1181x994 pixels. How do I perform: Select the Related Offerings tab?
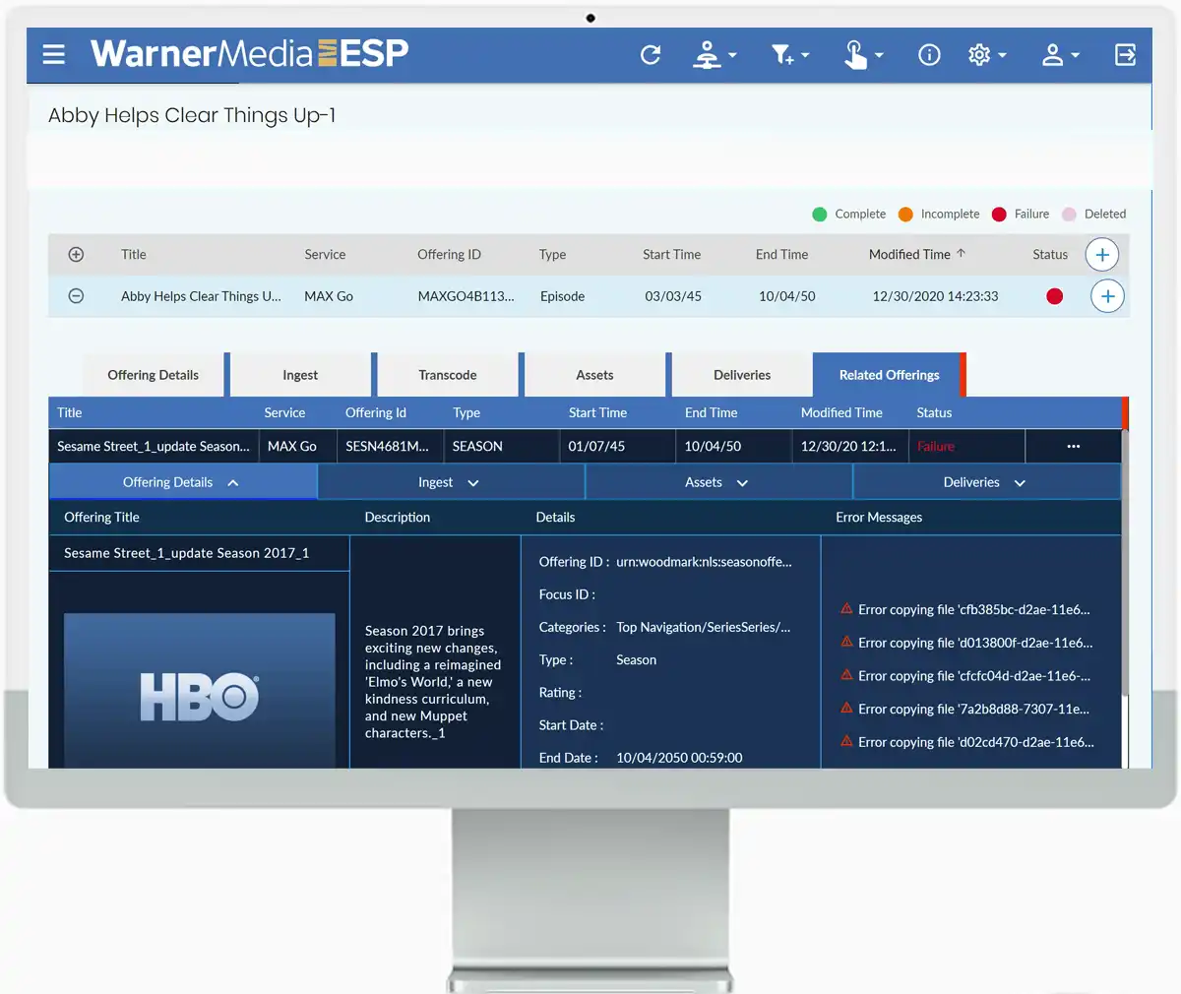(889, 375)
